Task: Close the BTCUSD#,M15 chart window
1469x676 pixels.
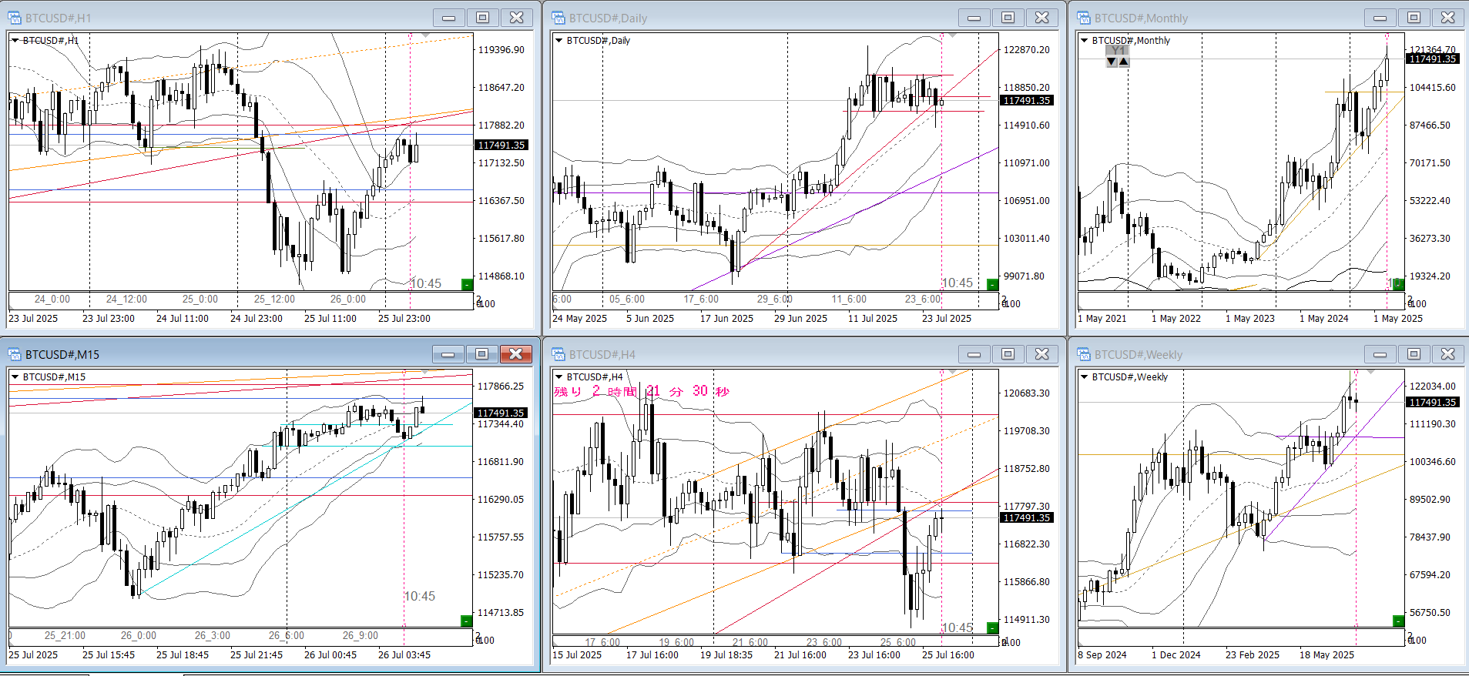Action: pos(516,354)
